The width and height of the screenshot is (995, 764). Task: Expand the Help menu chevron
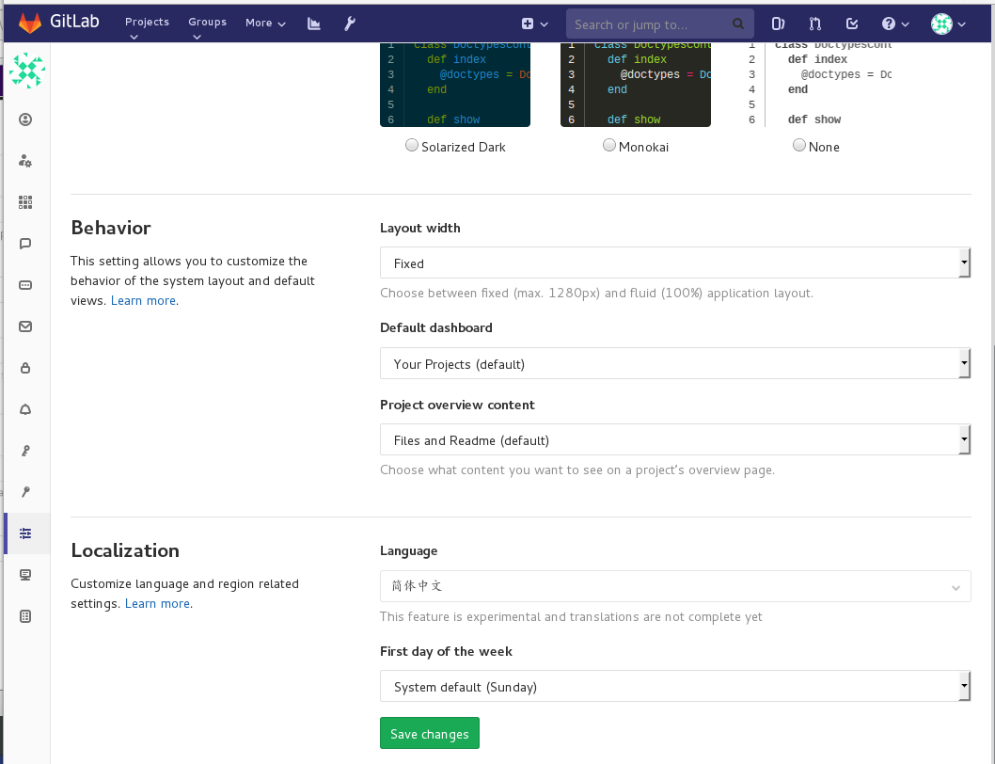point(905,24)
